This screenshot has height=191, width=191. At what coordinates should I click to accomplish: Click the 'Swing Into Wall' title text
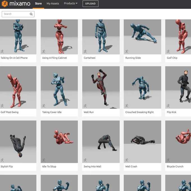pos(92,167)
